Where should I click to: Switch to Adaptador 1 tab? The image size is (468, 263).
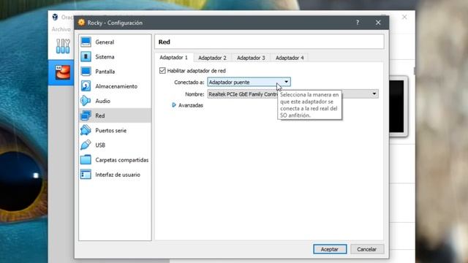[174, 57]
